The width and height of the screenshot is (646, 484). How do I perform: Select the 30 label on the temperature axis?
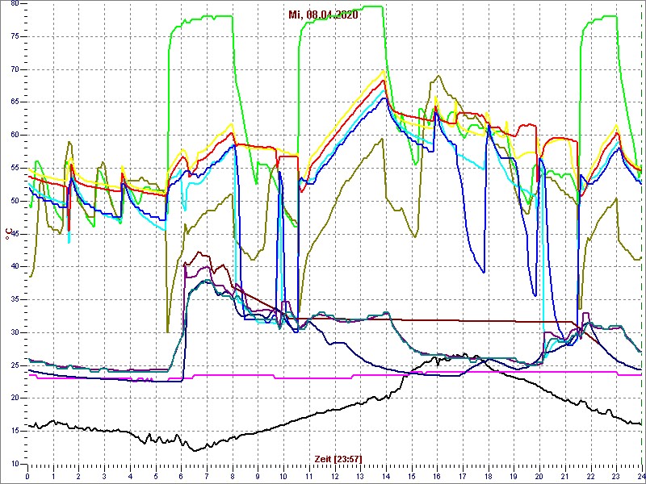point(14,332)
